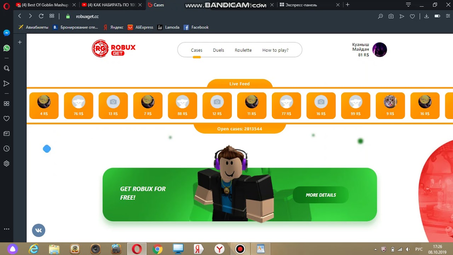Open the downloads arrow icon
The width and height of the screenshot is (453, 255).
(x=426, y=16)
